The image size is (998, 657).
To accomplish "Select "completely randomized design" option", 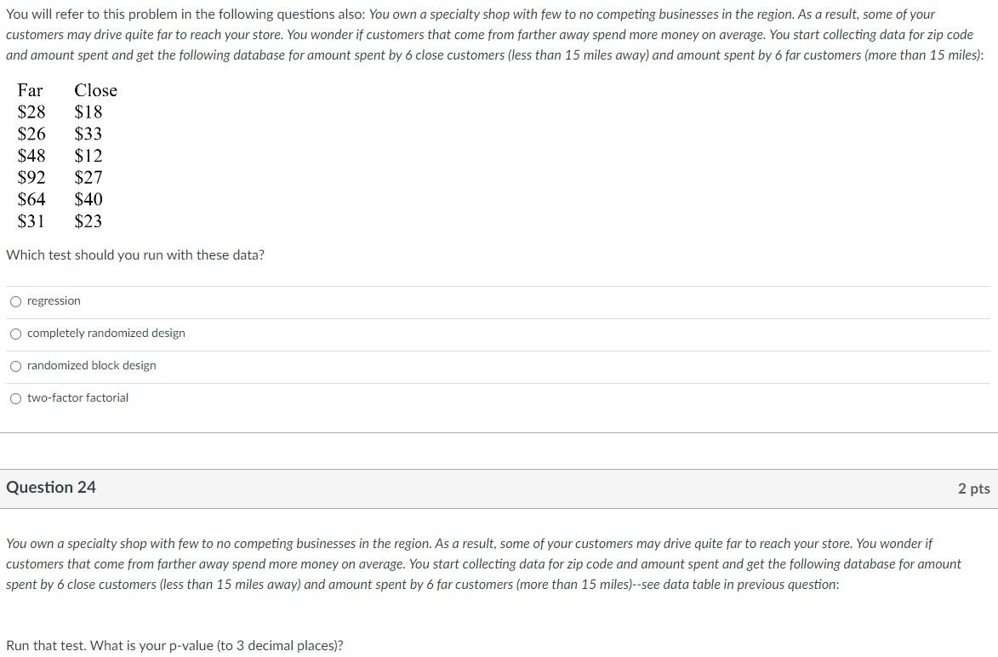I will pyautogui.click(x=106, y=334).
